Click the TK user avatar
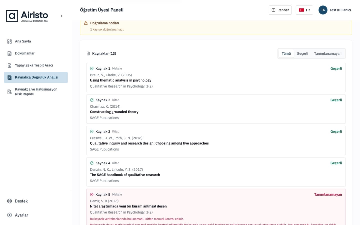360x225 pixels. point(323,10)
